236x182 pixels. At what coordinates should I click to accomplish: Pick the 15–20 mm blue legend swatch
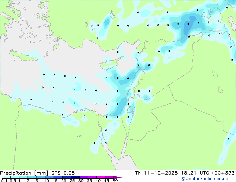click(x=58, y=177)
